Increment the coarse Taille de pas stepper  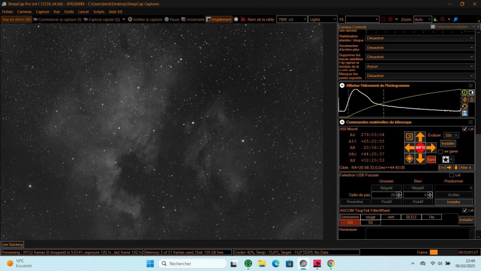pyautogui.click(x=399, y=193)
